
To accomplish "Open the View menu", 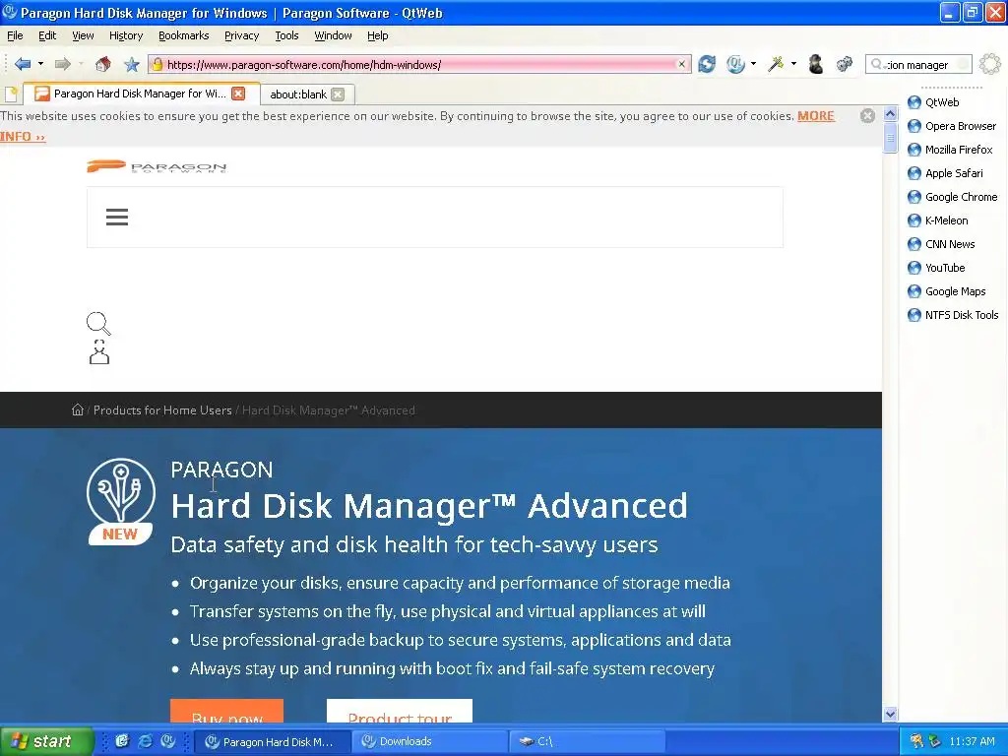I will pos(83,36).
